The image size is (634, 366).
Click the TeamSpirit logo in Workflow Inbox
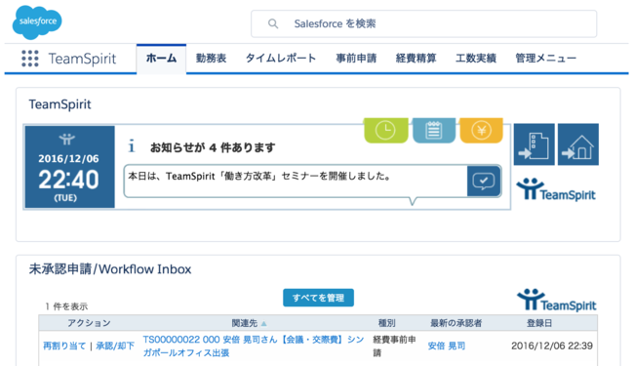556,300
